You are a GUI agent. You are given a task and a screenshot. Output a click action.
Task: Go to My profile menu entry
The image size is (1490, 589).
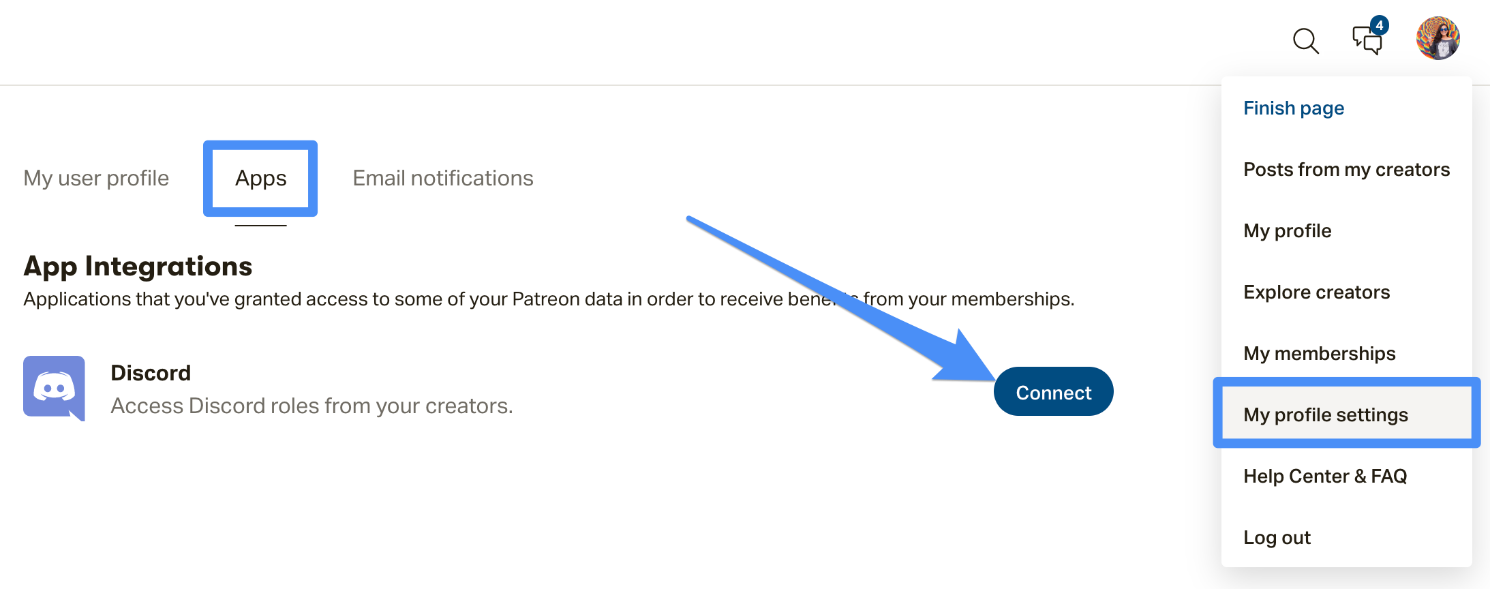pos(1287,230)
